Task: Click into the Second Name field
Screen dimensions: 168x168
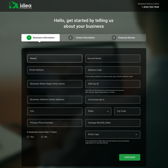Action: (113, 58)
